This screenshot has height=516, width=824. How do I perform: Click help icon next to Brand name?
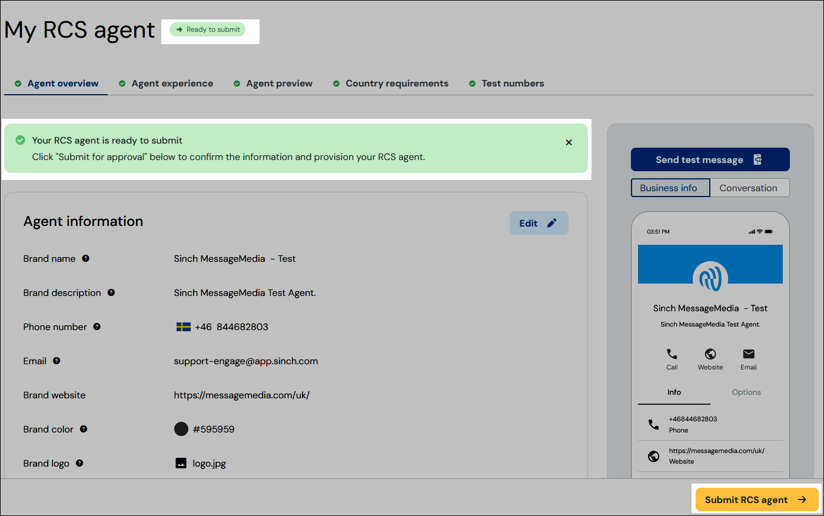[x=86, y=258]
